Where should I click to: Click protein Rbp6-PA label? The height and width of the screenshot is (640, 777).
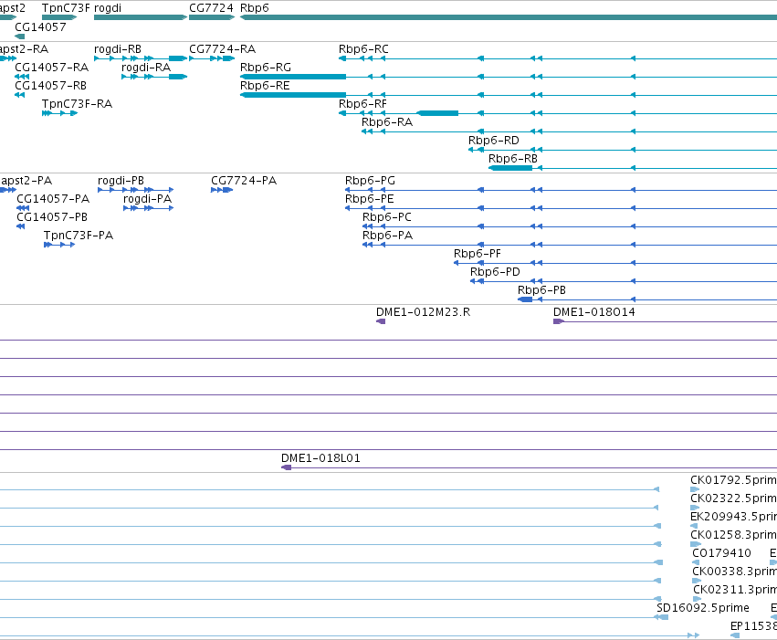(387, 236)
